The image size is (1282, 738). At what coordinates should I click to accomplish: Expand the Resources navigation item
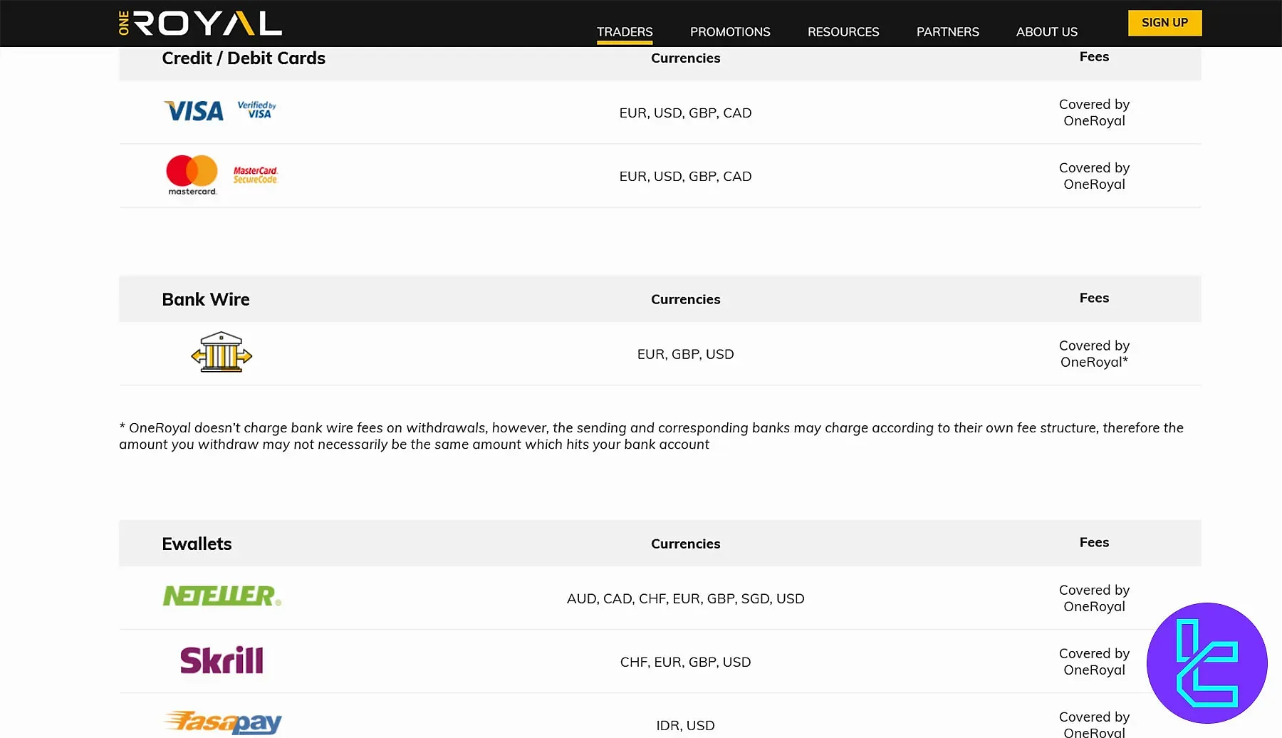click(x=843, y=32)
